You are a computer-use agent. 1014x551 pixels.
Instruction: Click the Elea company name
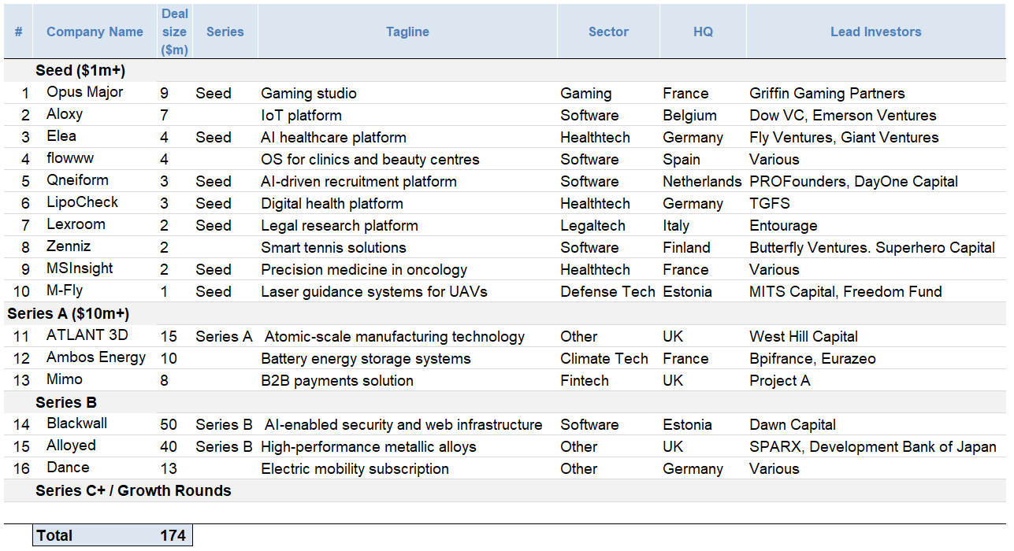click(61, 136)
